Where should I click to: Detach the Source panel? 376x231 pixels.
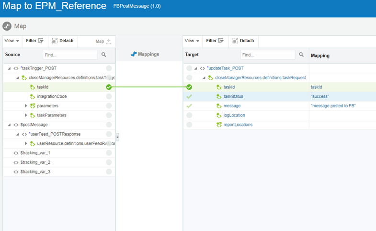coord(63,41)
